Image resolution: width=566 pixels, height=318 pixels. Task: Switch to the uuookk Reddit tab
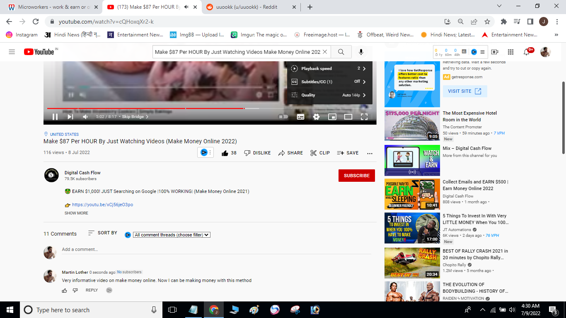[x=251, y=7]
